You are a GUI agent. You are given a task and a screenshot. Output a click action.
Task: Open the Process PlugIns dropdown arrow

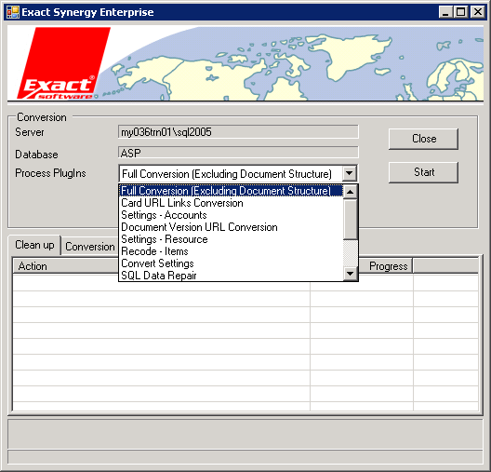pos(350,173)
